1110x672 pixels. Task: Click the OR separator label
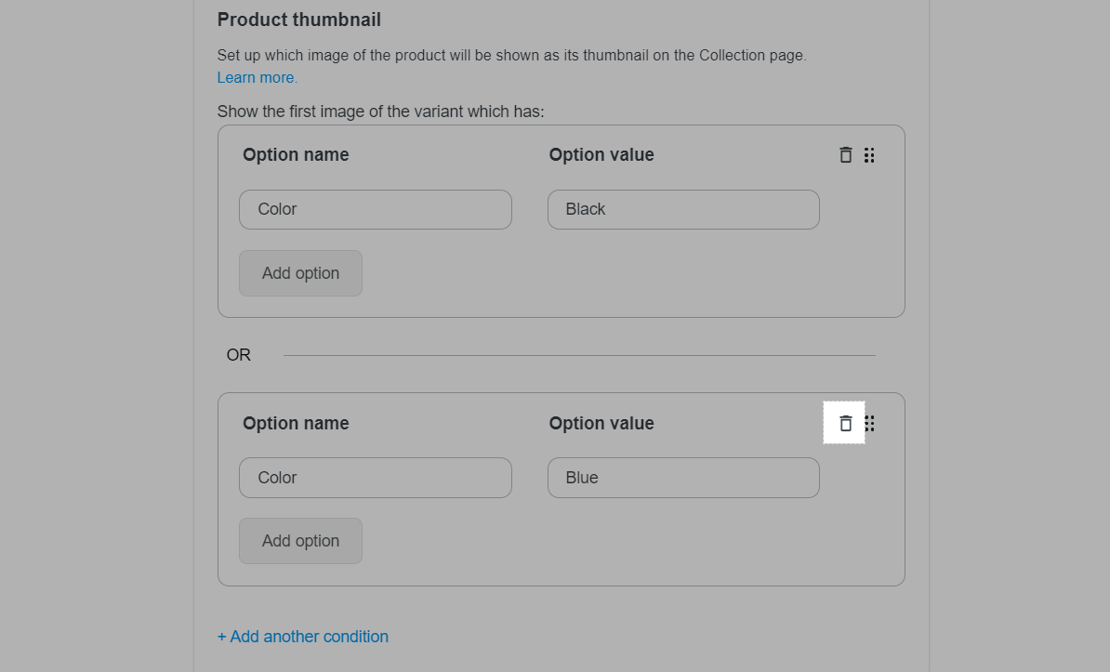point(239,355)
